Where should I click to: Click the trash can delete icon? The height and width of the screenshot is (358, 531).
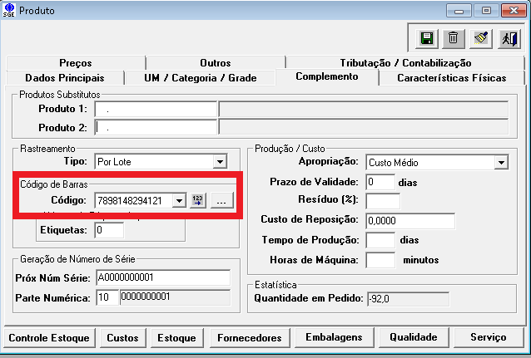453,38
